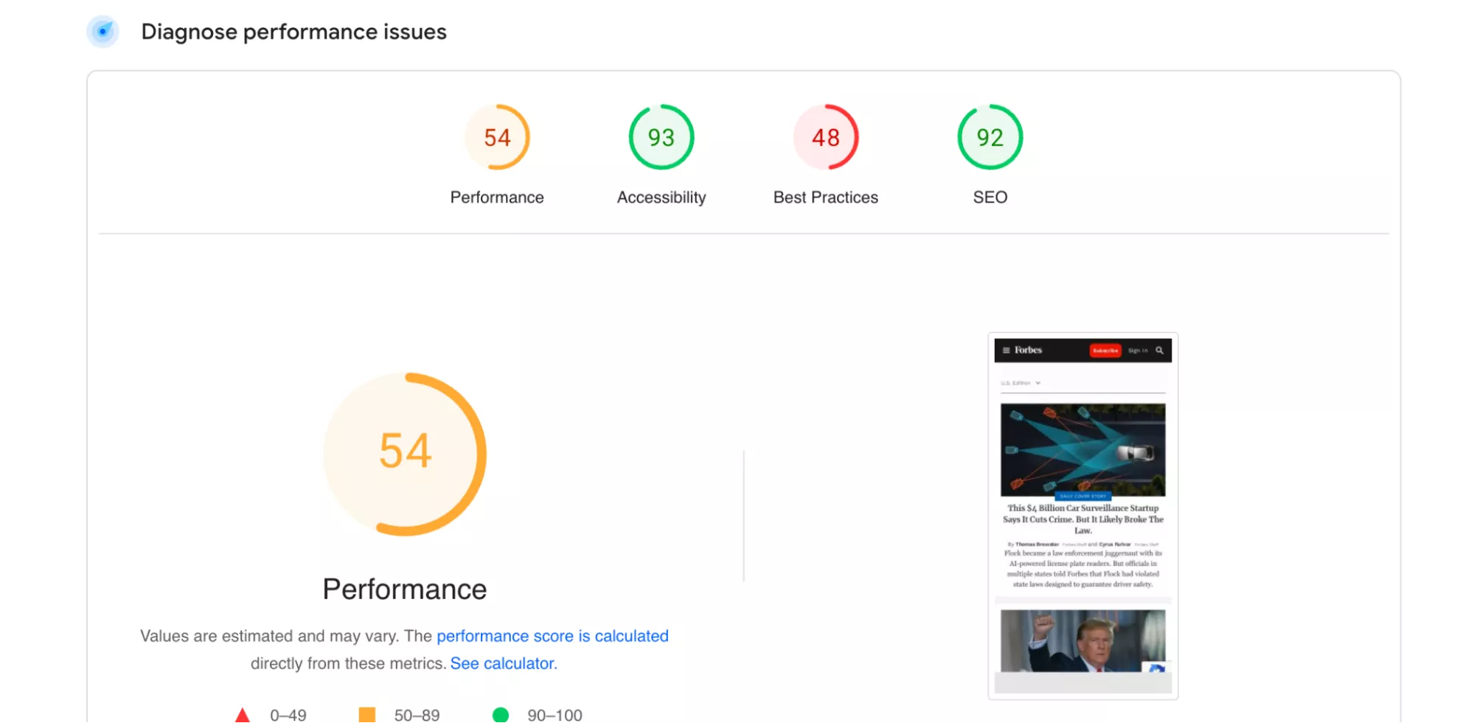Click hamburger menu icon in Forbes screenshot
Screen dimensions: 1474x723
1006,350
